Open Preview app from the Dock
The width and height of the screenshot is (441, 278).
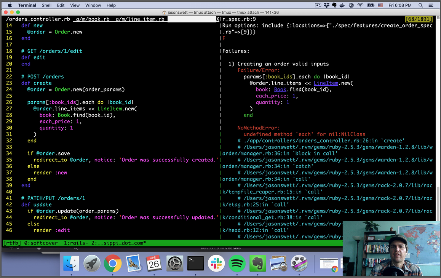pos(278,264)
